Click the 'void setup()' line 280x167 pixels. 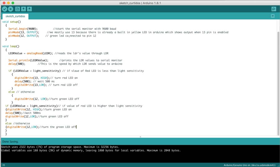pos(12,22)
